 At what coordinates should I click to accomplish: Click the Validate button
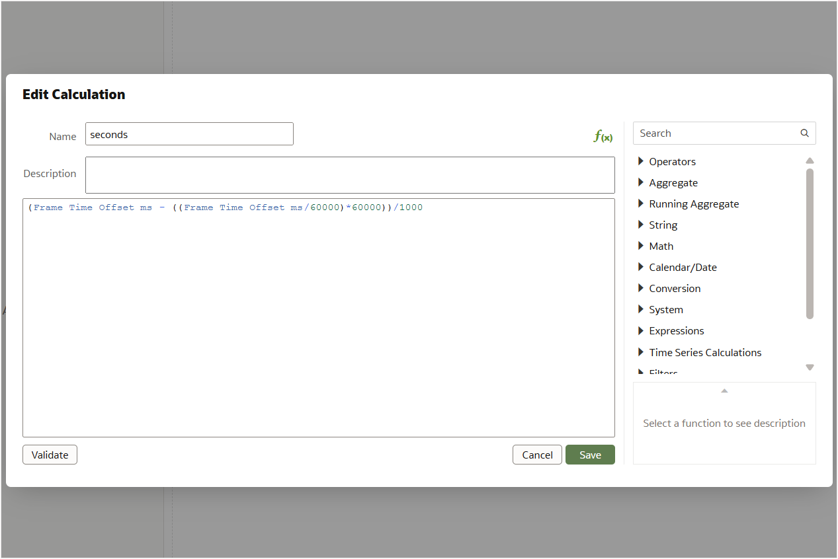pos(50,455)
